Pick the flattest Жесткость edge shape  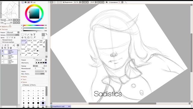click(46, 63)
